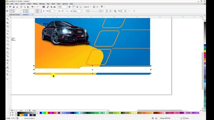Image resolution: width=214 pixels, height=120 pixels.
Task: Open the Snap To dropdown
Action: pyautogui.click(x=90, y=7)
